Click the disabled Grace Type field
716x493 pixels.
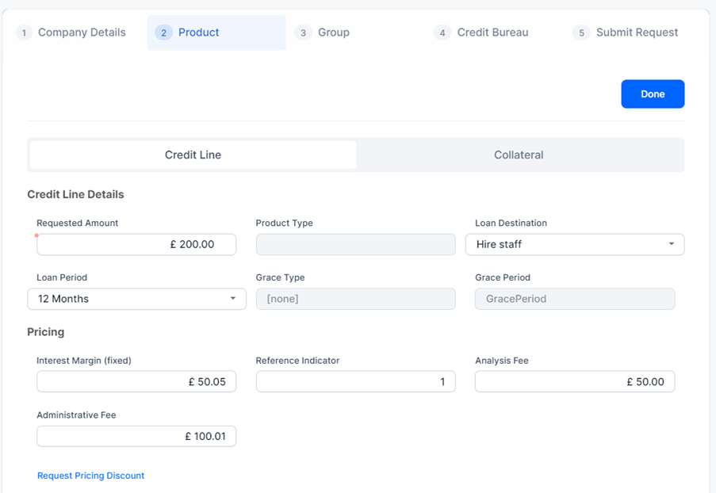[x=355, y=299]
